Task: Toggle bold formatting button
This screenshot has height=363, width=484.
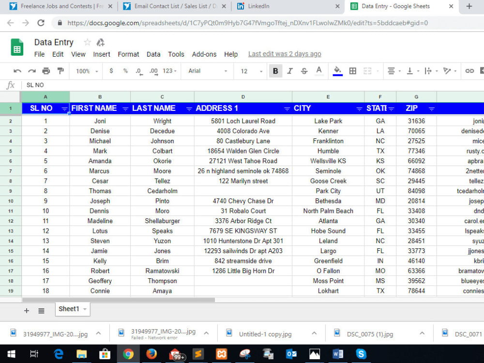Action: pos(275,71)
